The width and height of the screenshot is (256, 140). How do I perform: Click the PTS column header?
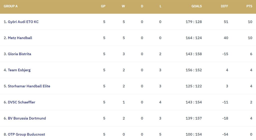249,6
